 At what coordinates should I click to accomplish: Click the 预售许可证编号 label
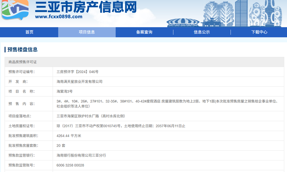(21, 72)
